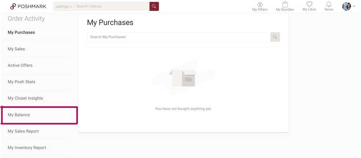Open My Sales Report
361x158 pixels.
(x=23, y=131)
